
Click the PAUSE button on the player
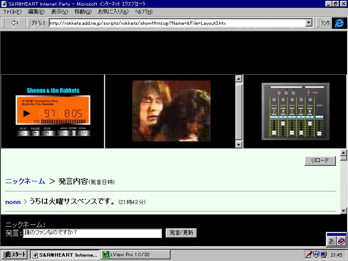point(35,133)
